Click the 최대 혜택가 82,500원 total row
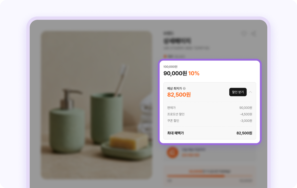 click(x=210, y=133)
